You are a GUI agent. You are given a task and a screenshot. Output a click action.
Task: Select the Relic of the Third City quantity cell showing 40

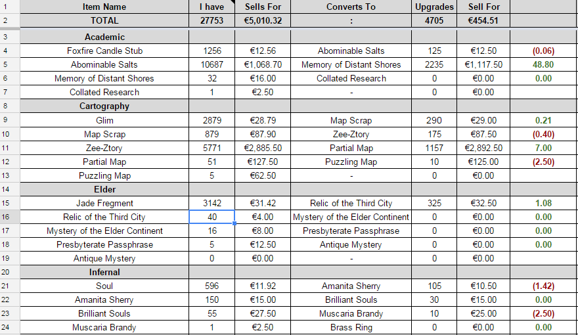click(x=212, y=217)
